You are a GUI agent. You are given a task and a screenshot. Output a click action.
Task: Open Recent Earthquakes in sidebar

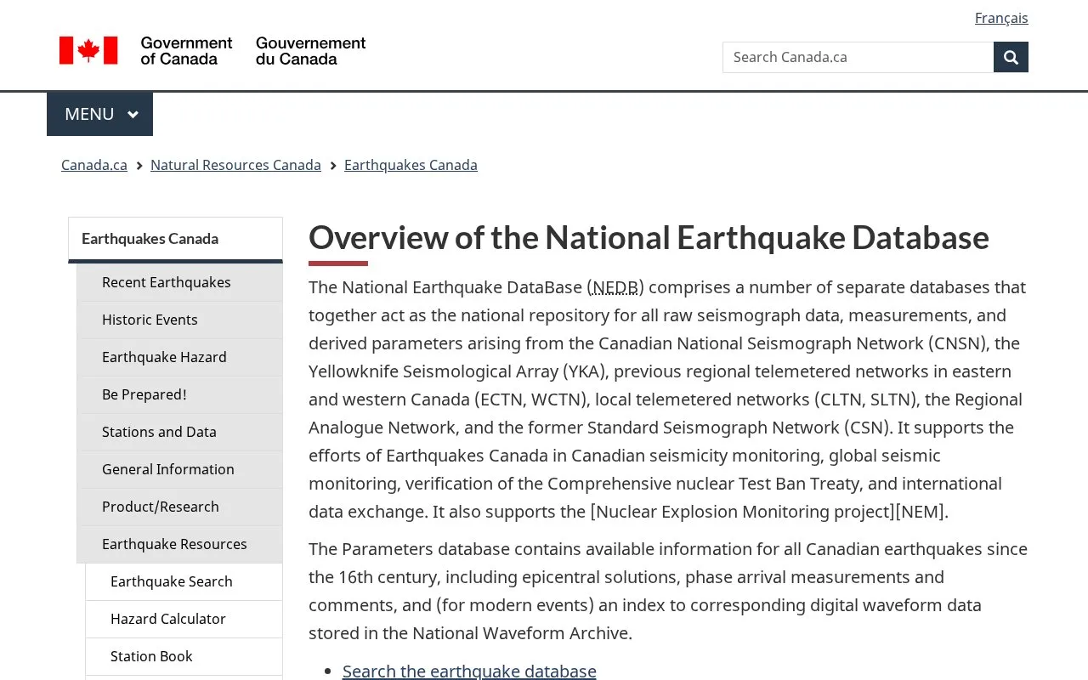coord(179,282)
